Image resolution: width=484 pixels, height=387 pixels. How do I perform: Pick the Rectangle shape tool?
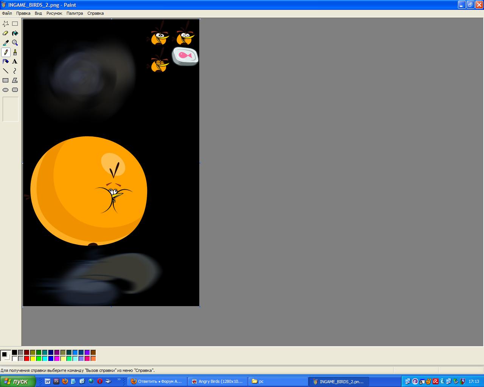[x=6, y=80]
